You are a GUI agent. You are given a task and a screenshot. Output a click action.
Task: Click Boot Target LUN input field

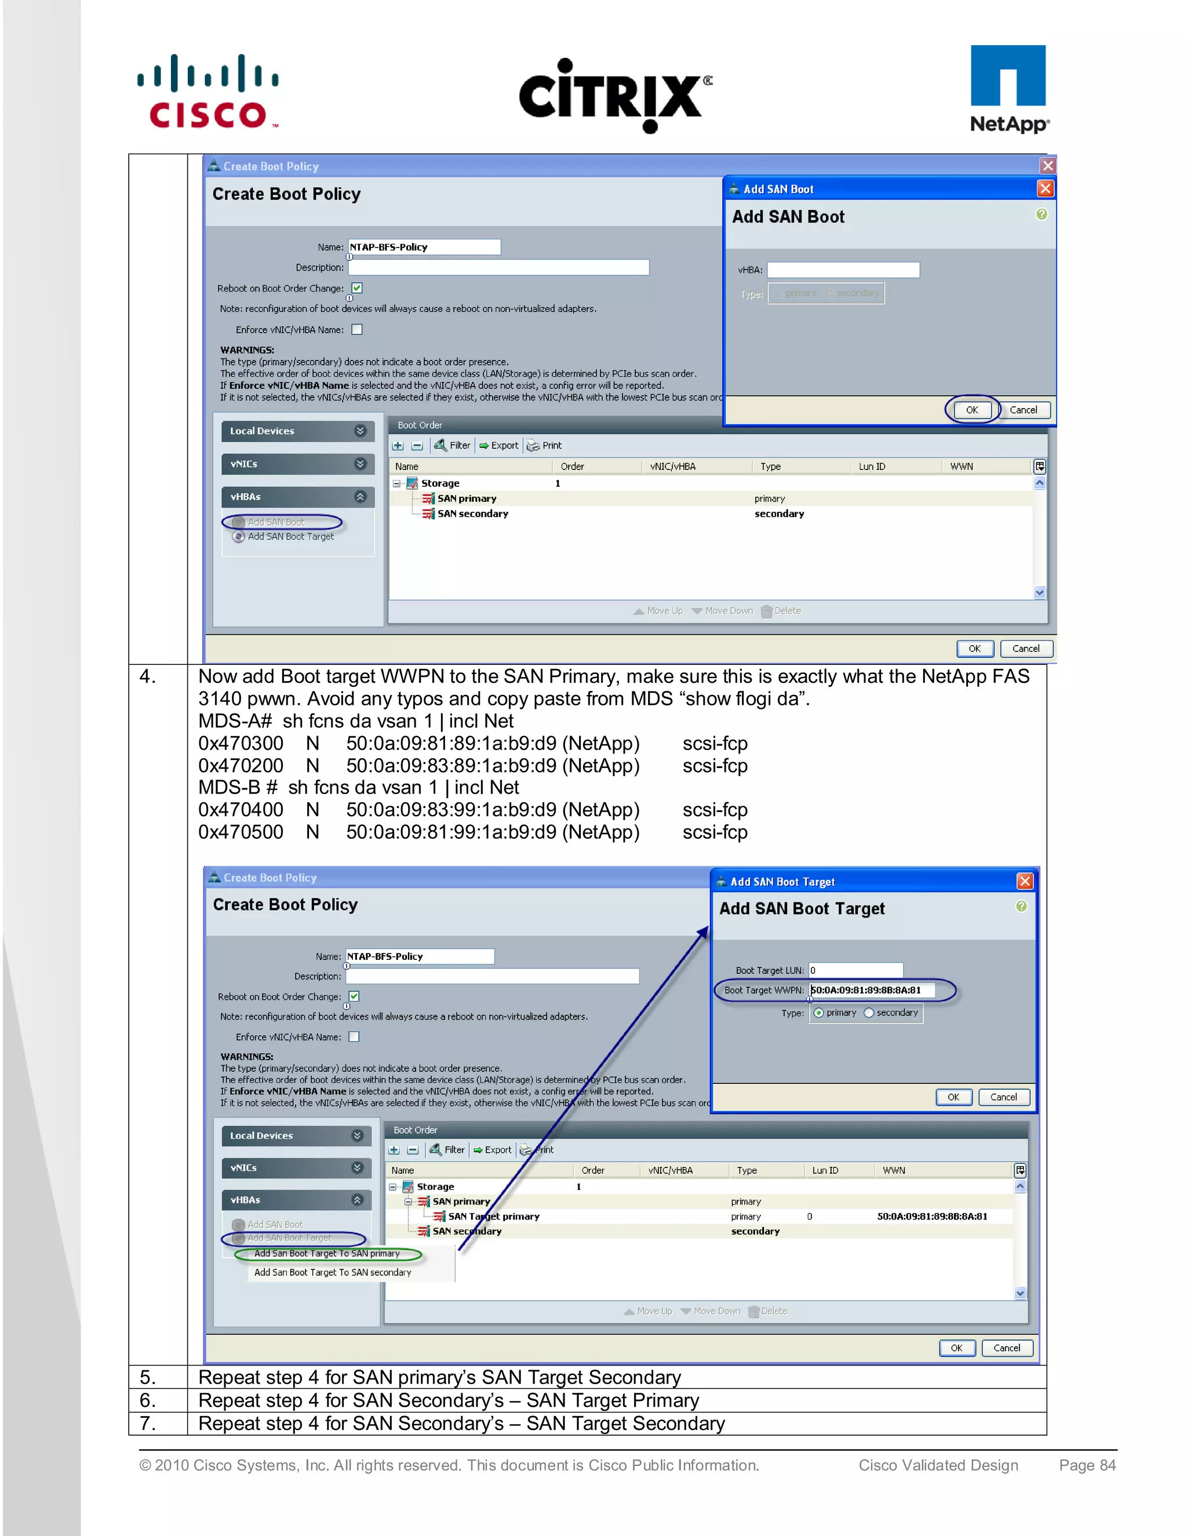click(x=856, y=970)
